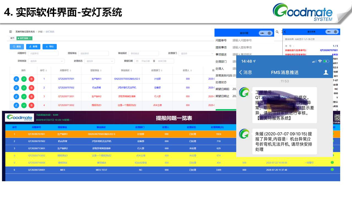Click the sidebar collapse hamburger icon
The height and width of the screenshot is (198, 352).
(x=11, y=32)
